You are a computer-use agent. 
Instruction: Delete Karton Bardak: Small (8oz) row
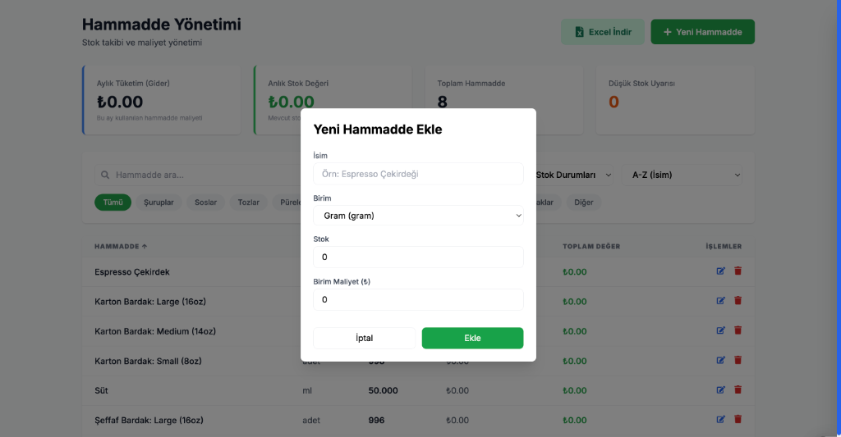(x=738, y=360)
